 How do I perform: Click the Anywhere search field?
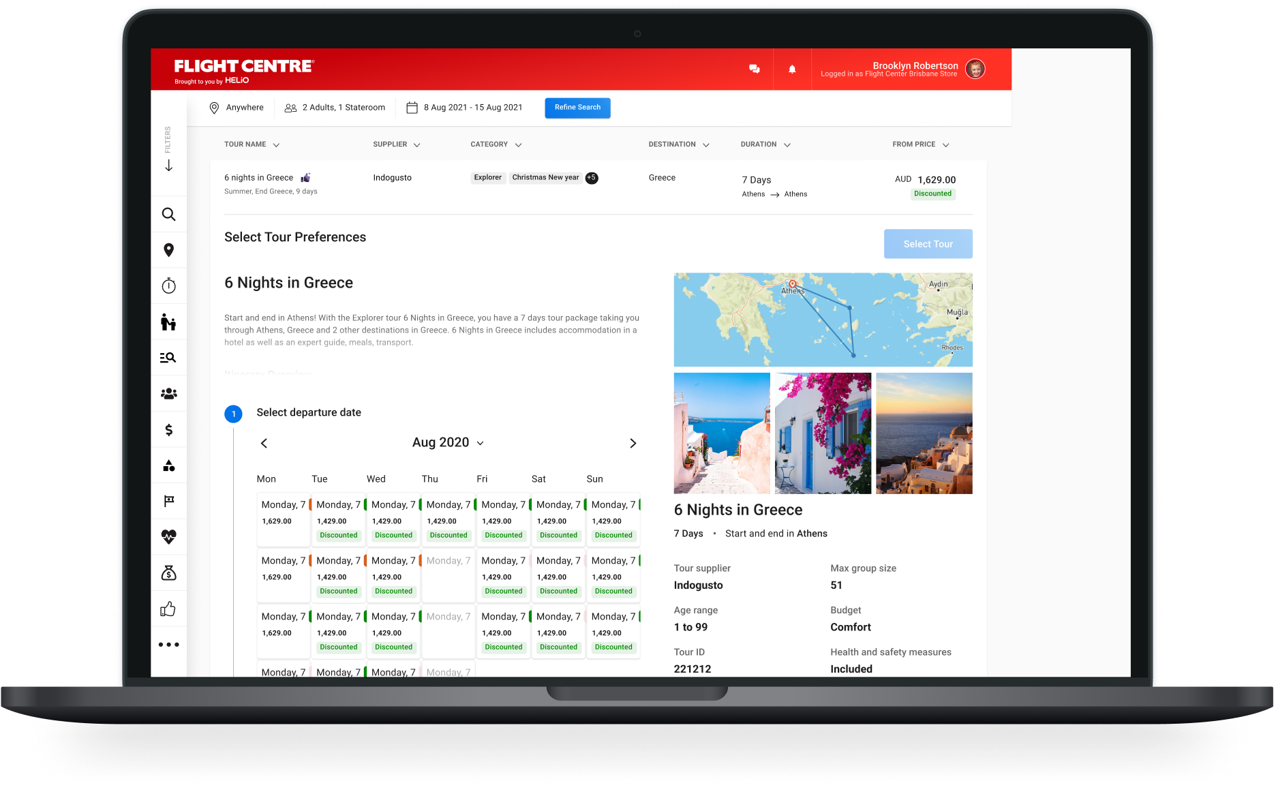(x=237, y=108)
